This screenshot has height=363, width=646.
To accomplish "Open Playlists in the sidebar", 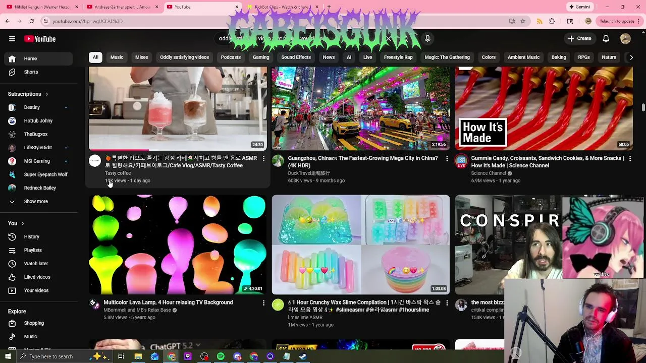I will pos(38,250).
